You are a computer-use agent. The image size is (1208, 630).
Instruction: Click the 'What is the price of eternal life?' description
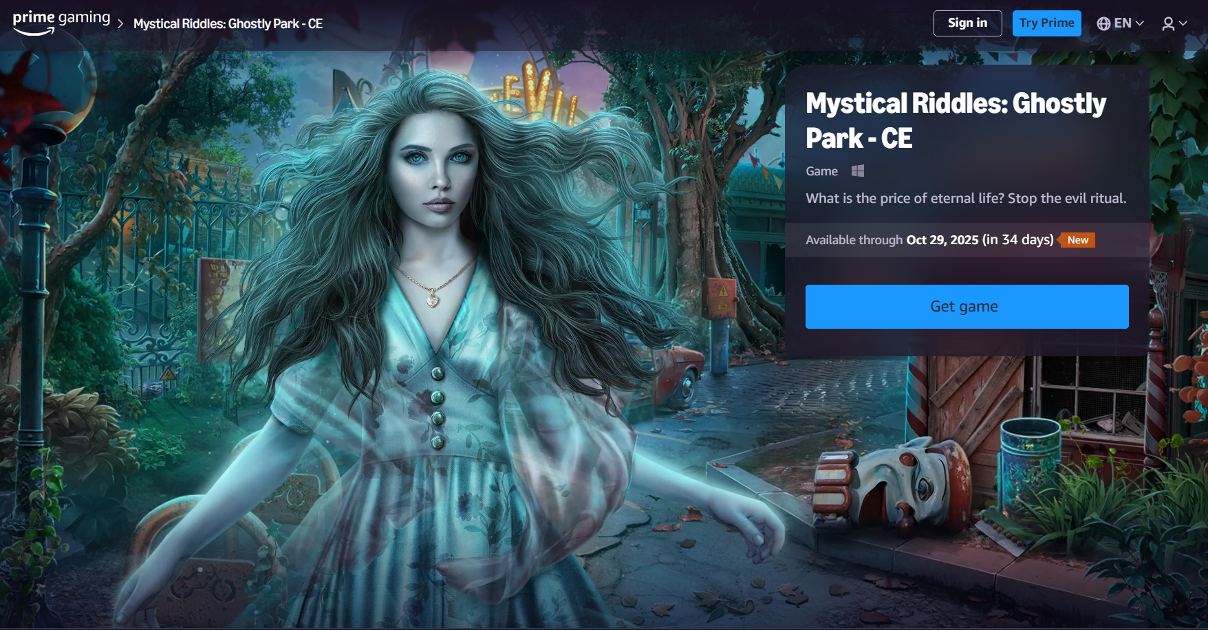pyautogui.click(x=966, y=198)
